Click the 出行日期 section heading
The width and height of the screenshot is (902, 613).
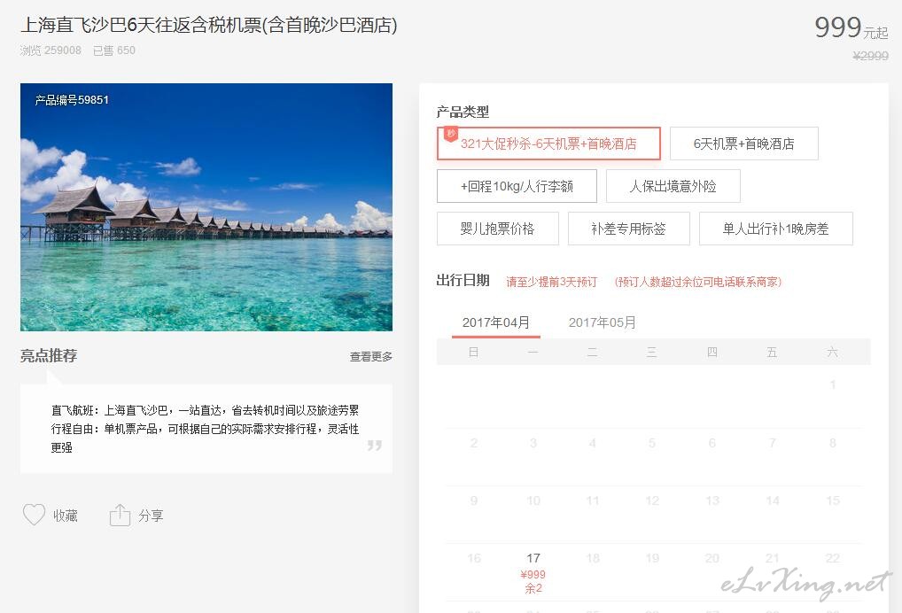(463, 280)
